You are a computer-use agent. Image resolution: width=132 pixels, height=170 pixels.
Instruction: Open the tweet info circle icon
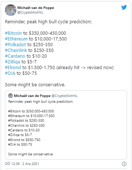[x=124, y=164]
